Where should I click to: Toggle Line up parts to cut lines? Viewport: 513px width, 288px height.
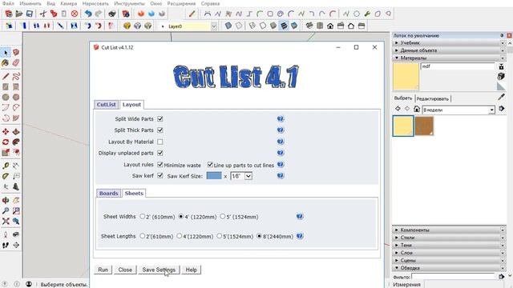pyautogui.click(x=210, y=165)
